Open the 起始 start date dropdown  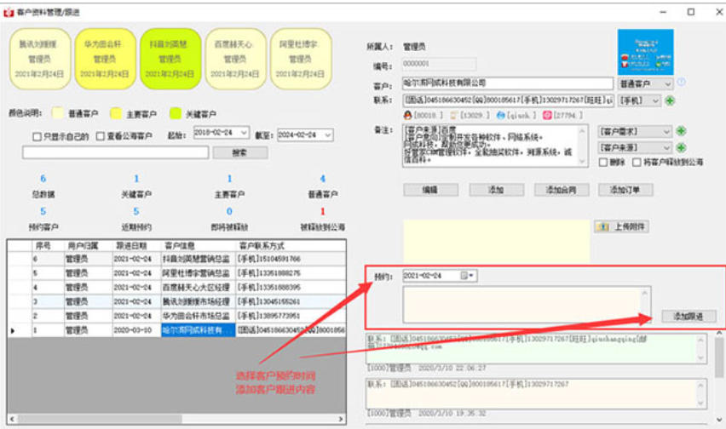point(244,134)
